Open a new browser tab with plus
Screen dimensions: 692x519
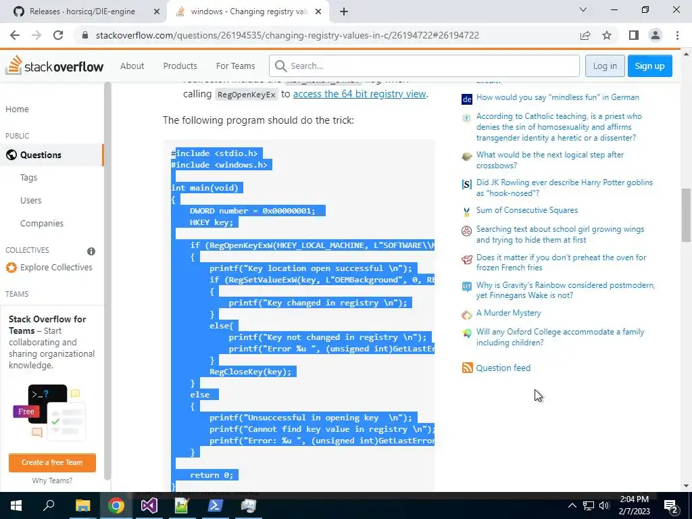(x=344, y=11)
